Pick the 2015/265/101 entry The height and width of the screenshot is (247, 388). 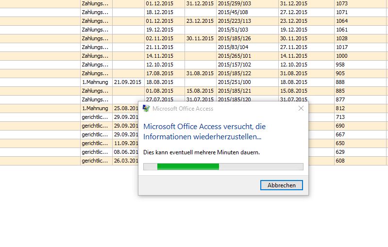[x=234, y=56]
